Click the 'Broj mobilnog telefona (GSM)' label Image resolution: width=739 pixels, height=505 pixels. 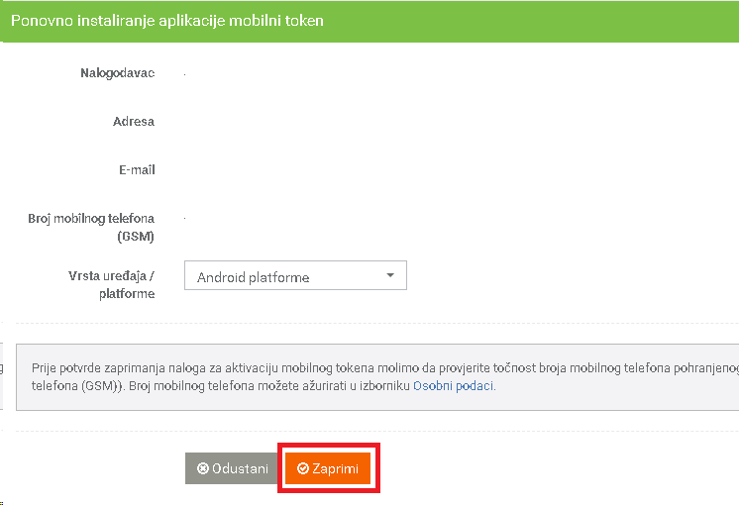[91, 227]
